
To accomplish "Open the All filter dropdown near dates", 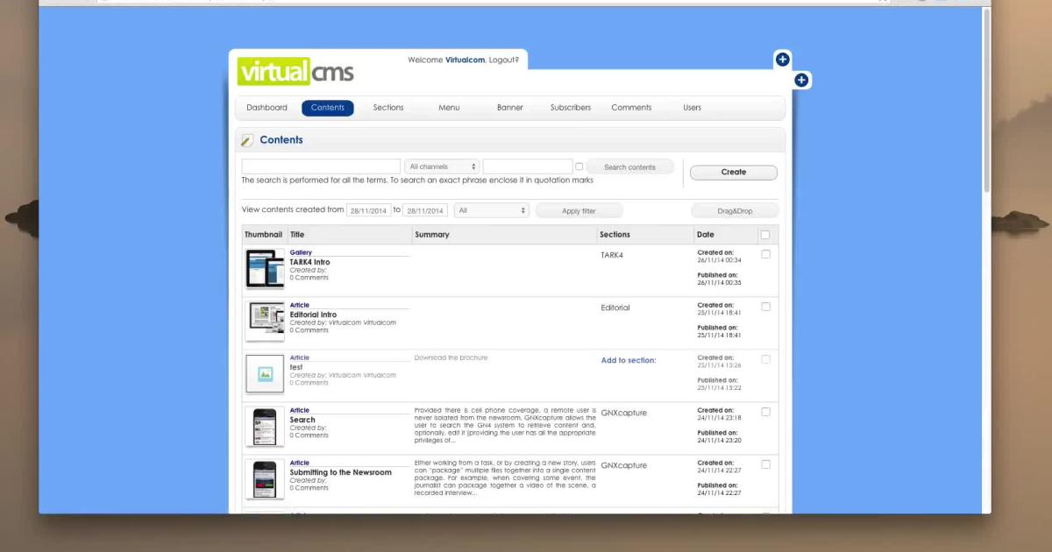I will pyautogui.click(x=491, y=210).
